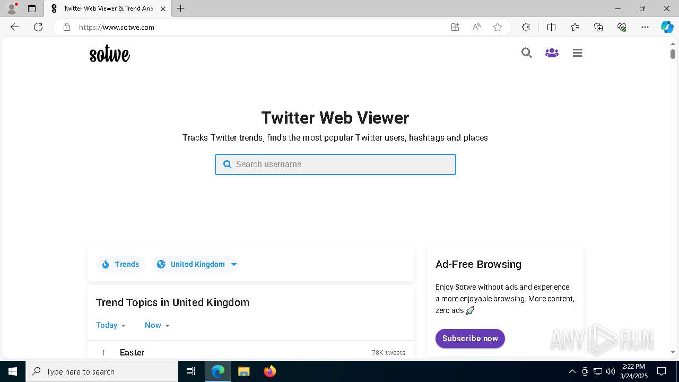The width and height of the screenshot is (679, 382).
Task: Click the browser profile icon
Action: (x=12, y=8)
